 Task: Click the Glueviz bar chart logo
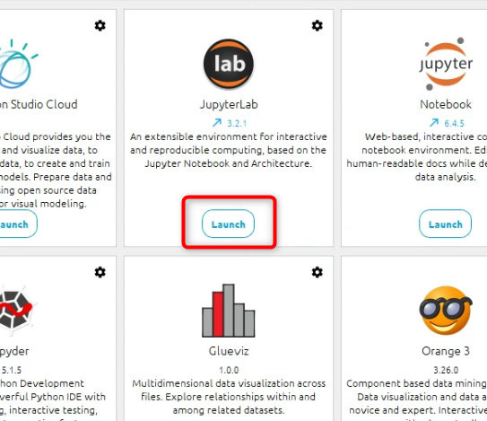[229, 311]
